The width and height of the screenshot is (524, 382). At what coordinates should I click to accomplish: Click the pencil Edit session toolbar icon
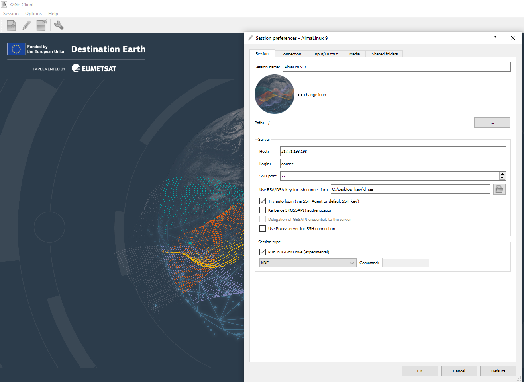click(26, 25)
